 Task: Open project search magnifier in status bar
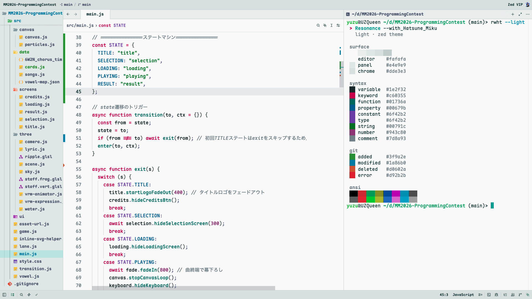(21, 295)
